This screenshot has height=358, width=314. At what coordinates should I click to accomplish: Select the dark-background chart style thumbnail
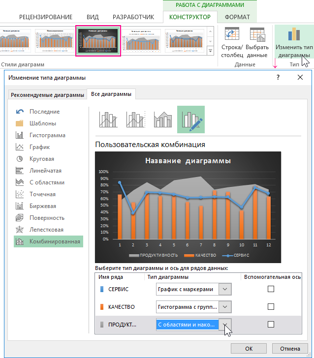point(98,41)
